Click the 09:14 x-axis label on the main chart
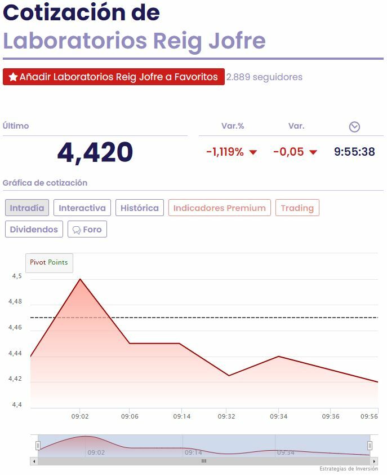The image size is (387, 475). coord(181,416)
